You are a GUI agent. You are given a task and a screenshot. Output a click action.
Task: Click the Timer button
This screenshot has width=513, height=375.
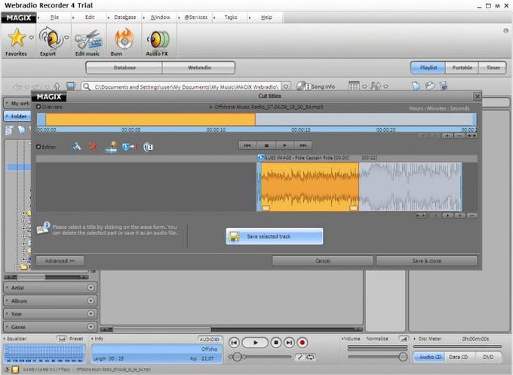coord(493,68)
